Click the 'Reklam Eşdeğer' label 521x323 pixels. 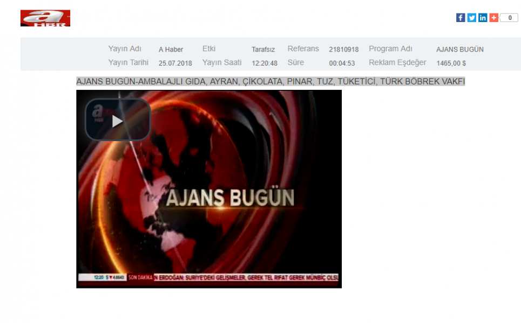click(x=397, y=62)
